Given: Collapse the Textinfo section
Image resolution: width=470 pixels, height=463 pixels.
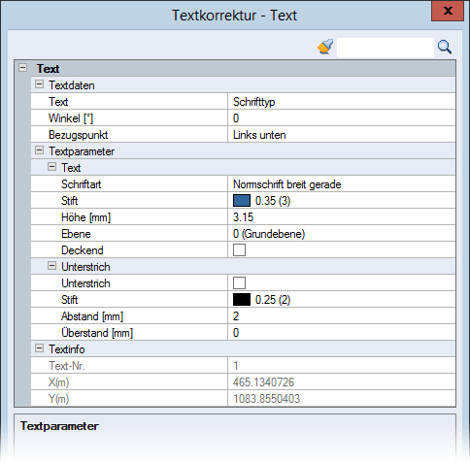Looking at the screenshot, I should click(x=39, y=348).
